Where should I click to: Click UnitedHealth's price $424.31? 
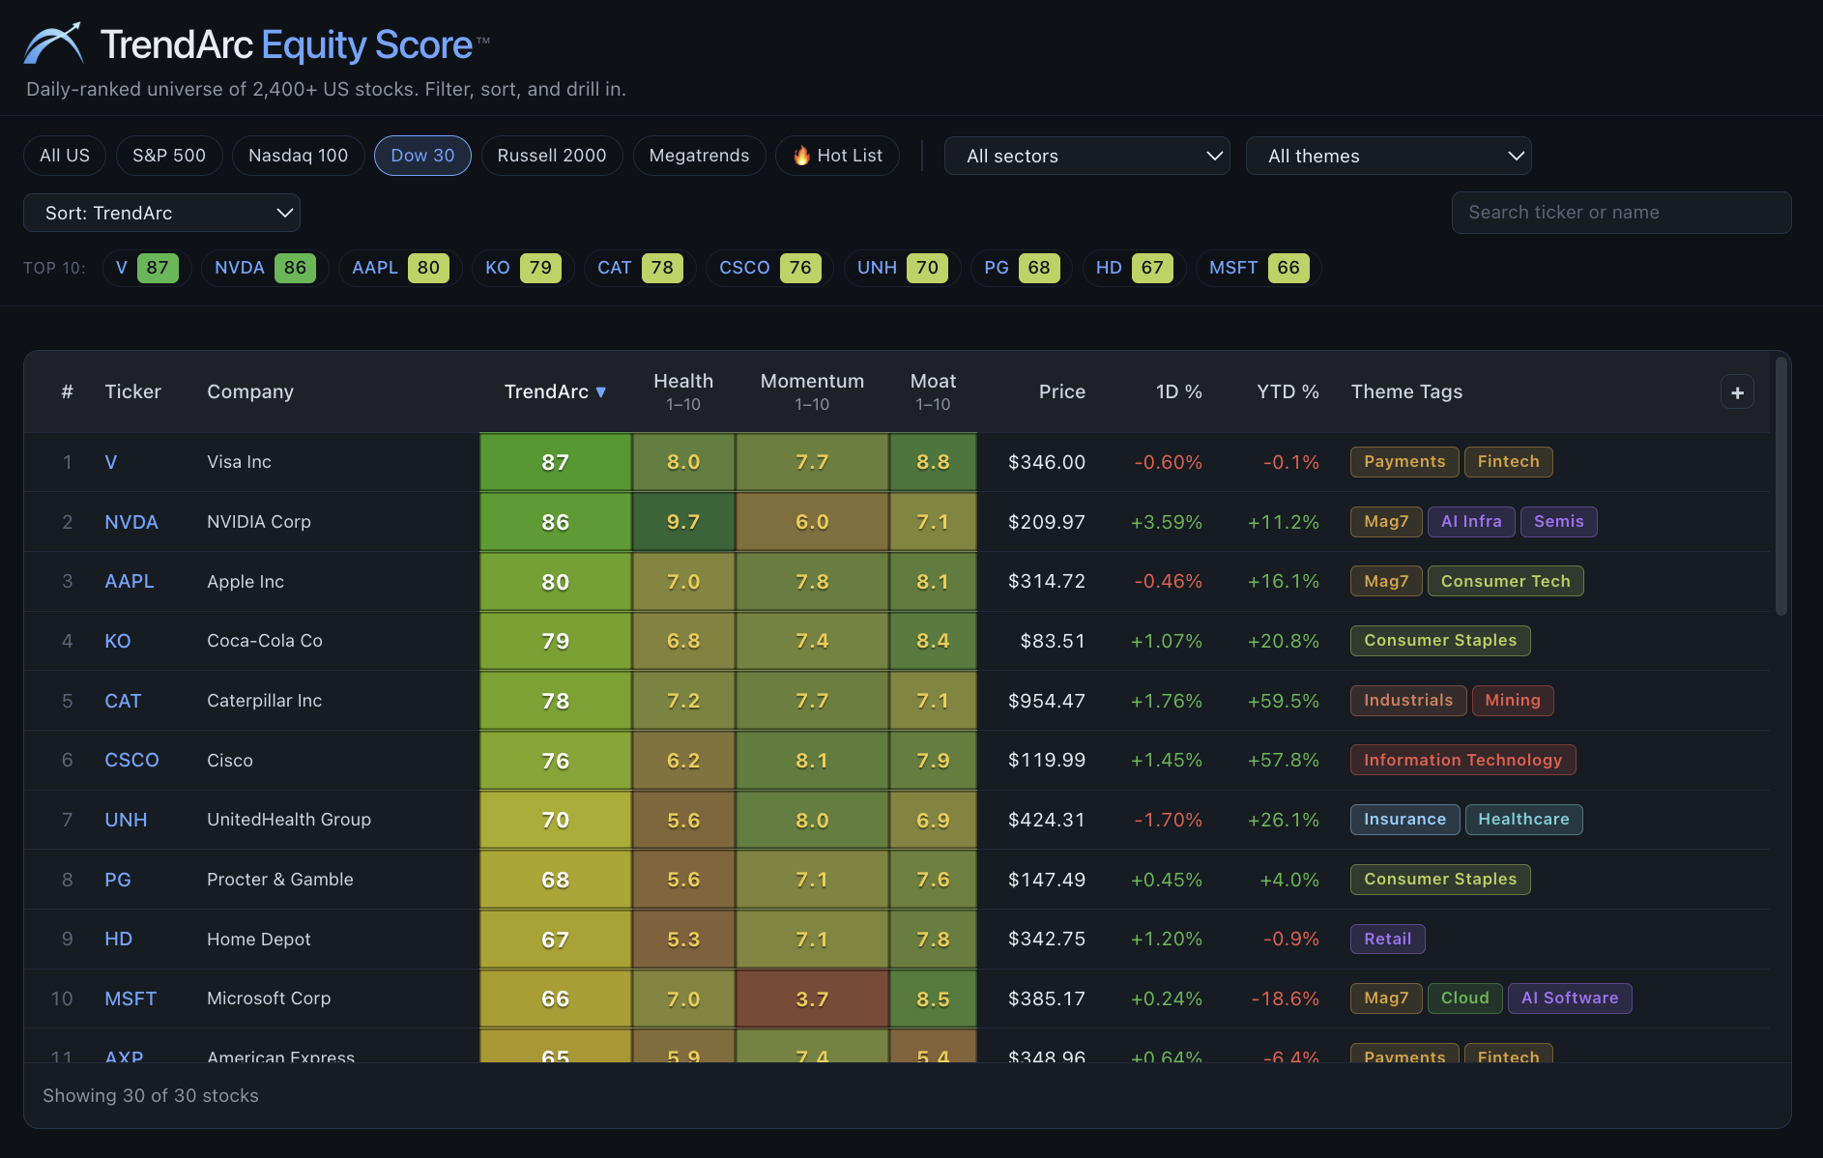pyautogui.click(x=1047, y=820)
